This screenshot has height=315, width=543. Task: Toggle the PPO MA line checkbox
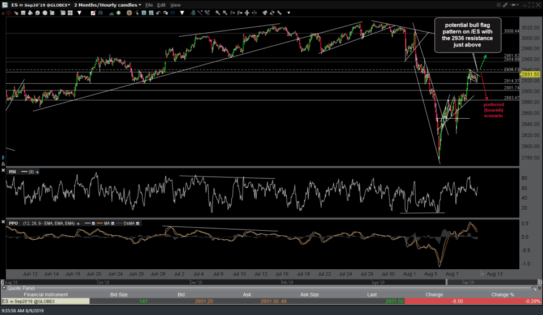[113, 223]
